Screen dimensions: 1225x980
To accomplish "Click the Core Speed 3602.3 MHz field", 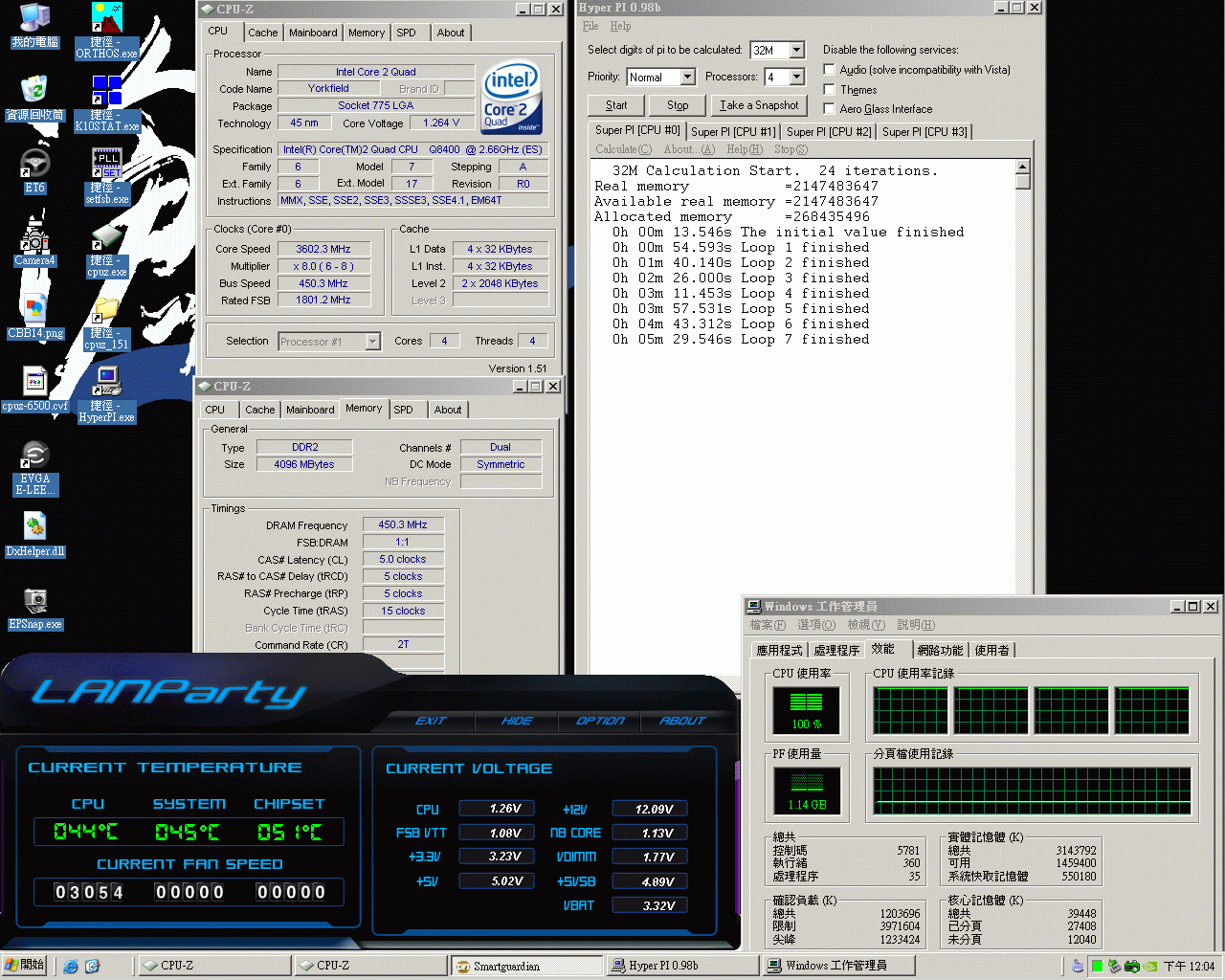I will click(x=323, y=249).
